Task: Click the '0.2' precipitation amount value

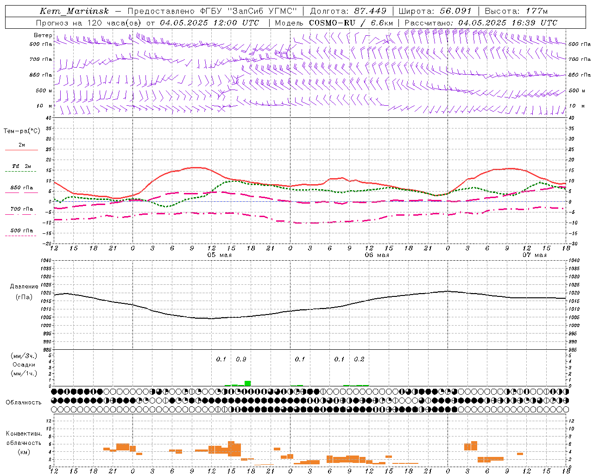Action: pyautogui.click(x=359, y=359)
